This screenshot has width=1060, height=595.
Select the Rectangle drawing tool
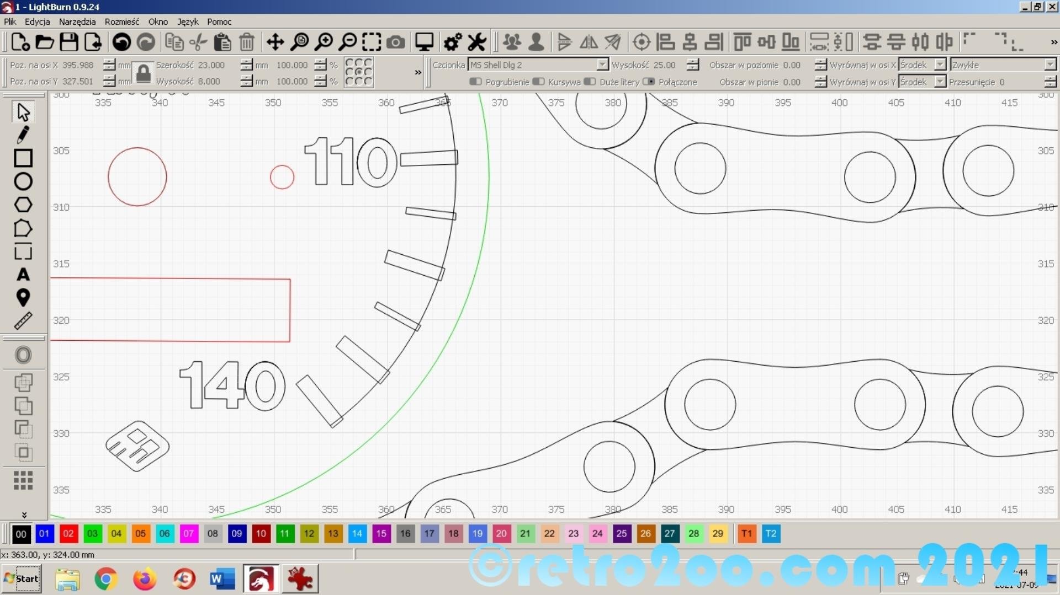tap(23, 158)
